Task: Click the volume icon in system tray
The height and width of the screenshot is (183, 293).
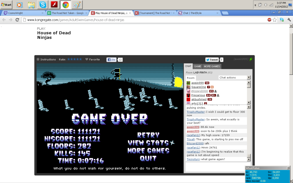Action: click(x=266, y=5)
